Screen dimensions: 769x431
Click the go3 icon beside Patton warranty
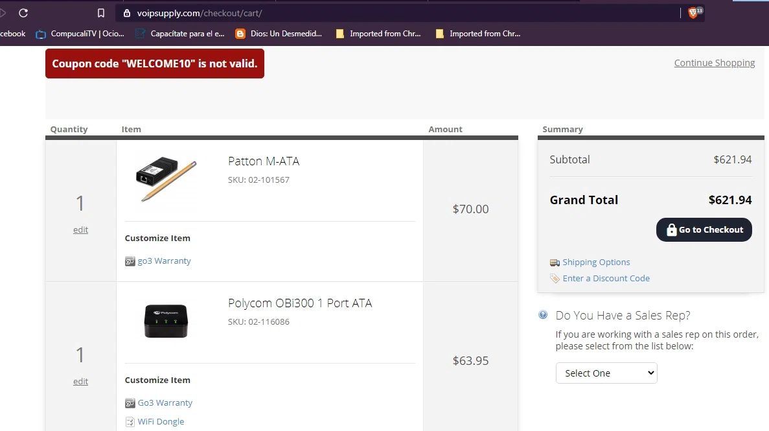point(130,261)
